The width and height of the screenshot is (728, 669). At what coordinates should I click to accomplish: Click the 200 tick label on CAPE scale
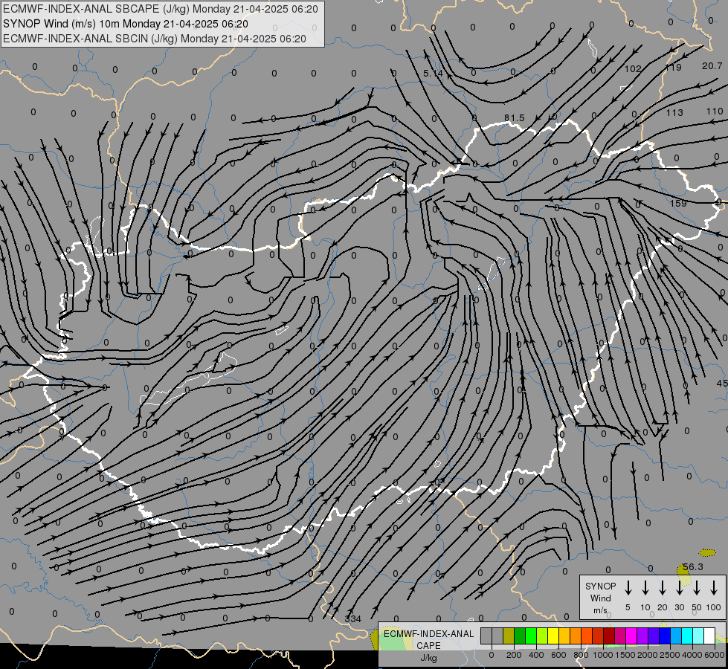pos(514,655)
